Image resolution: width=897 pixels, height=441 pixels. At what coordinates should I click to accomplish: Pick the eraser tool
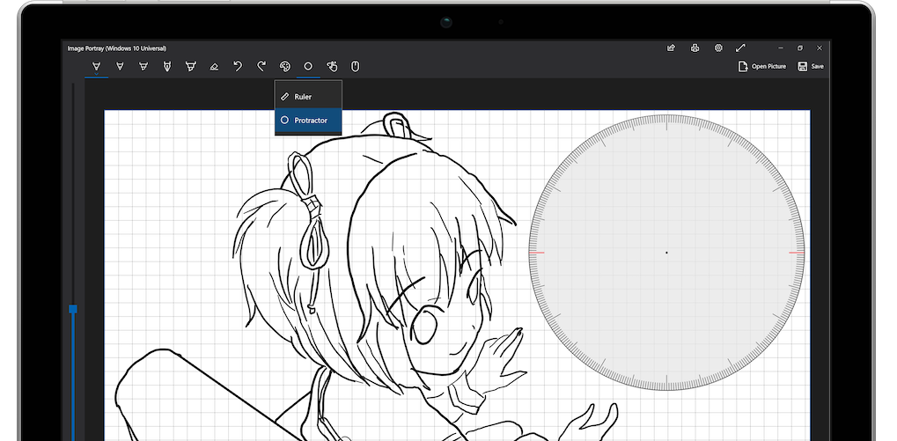[214, 66]
